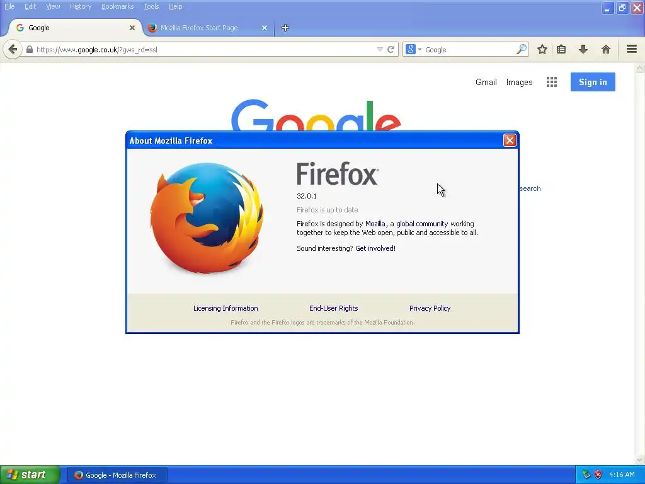The height and width of the screenshot is (484, 645).
Task: Click the magnifier search icon in search box
Action: click(522, 49)
